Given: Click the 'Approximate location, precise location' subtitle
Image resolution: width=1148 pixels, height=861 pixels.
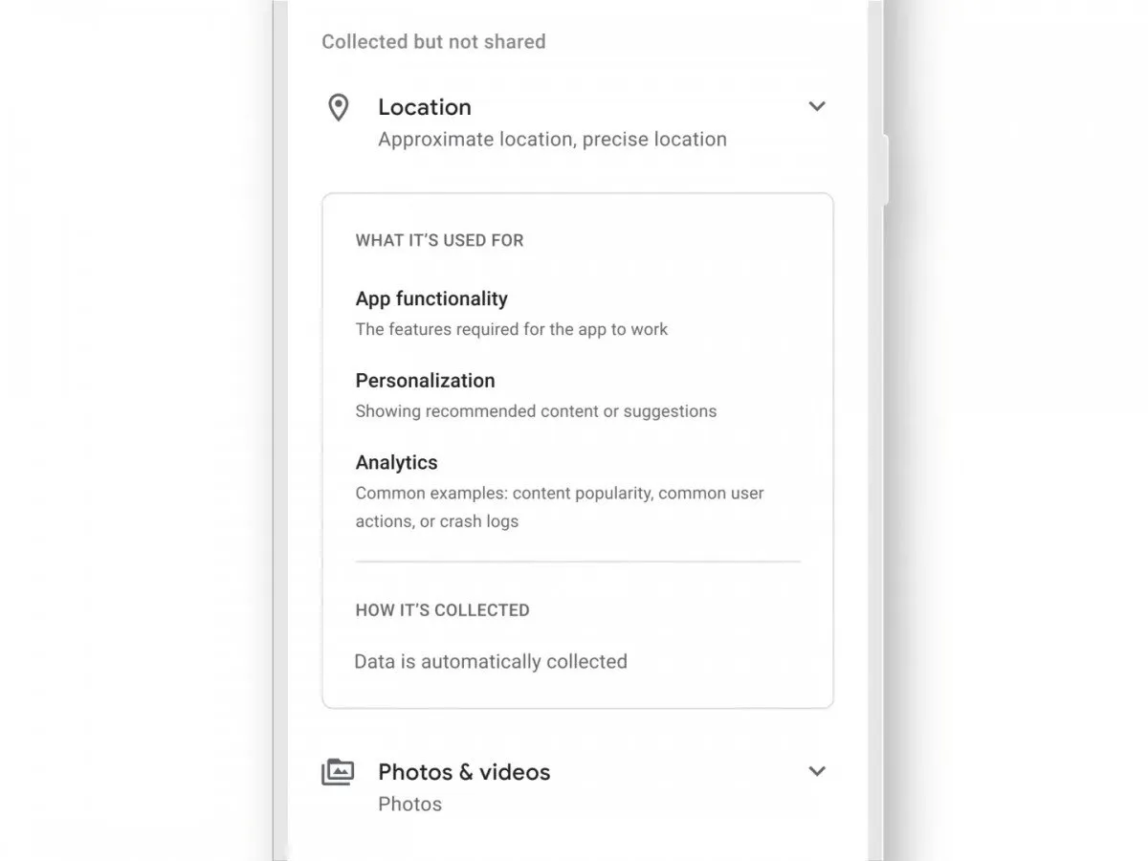Looking at the screenshot, I should (552, 140).
